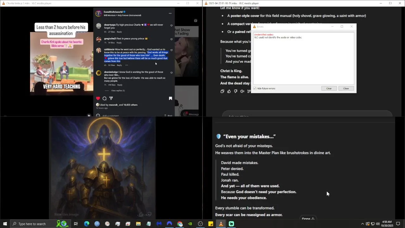Click the share paper-plane icon

[111, 98]
